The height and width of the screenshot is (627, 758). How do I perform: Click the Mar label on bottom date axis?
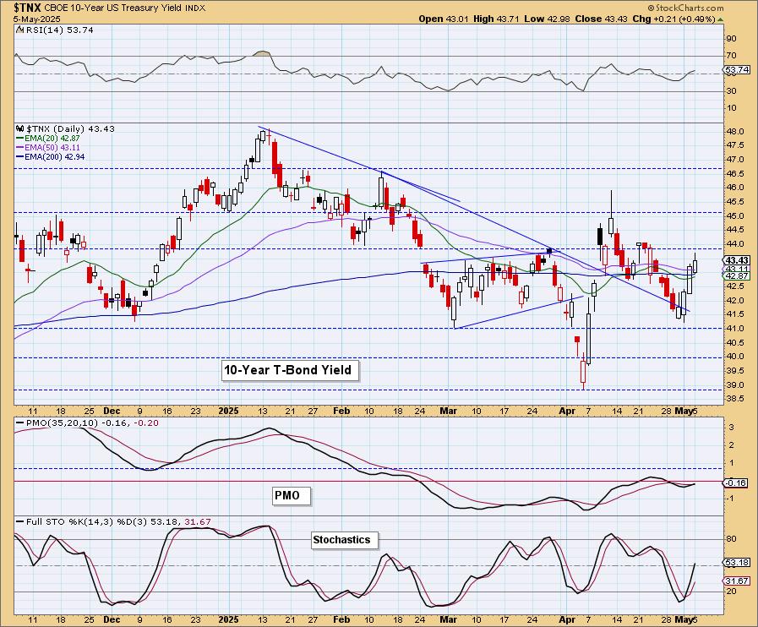(449, 619)
